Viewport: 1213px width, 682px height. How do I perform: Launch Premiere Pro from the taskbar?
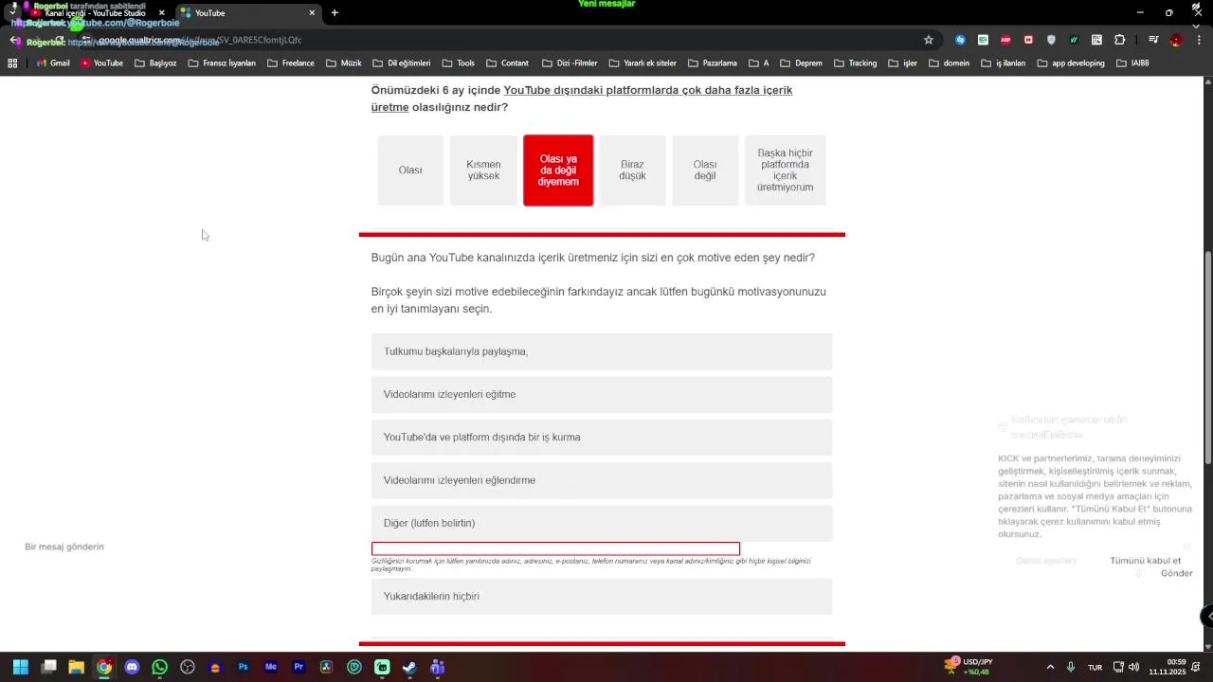tap(299, 667)
